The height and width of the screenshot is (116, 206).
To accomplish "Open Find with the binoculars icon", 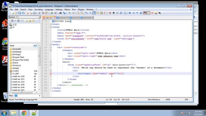I will click(x=61, y=13).
